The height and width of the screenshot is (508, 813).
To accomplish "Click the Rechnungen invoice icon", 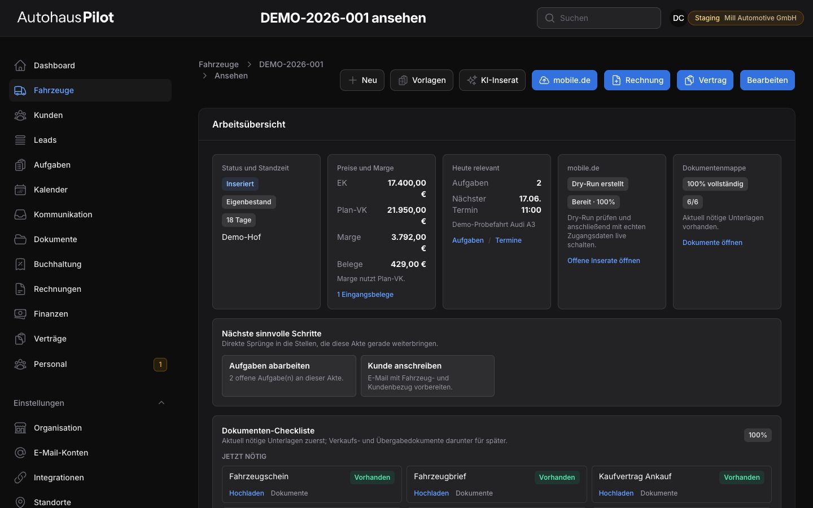I will [20, 289].
